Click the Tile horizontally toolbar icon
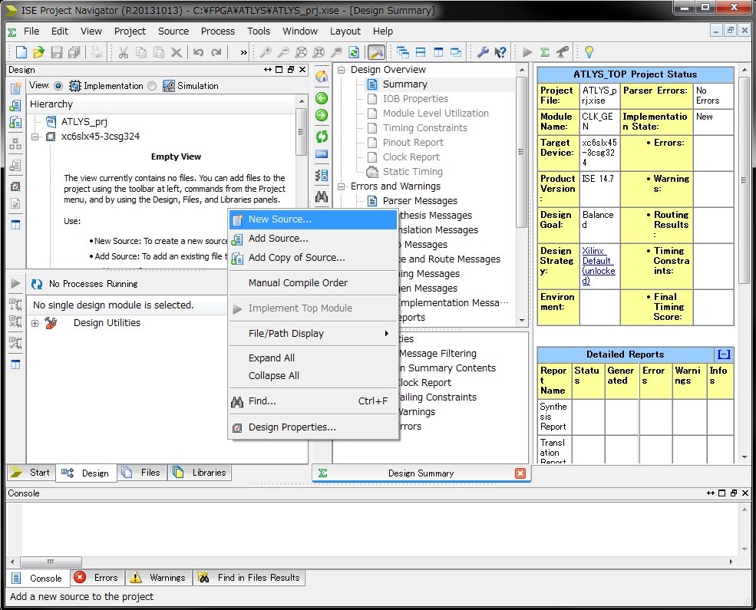 (x=421, y=52)
